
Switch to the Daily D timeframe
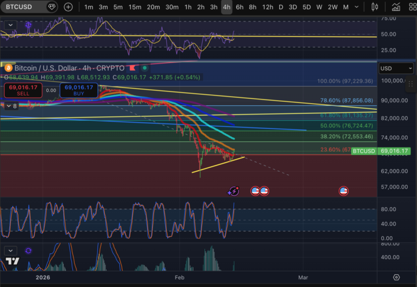pyautogui.click(x=281, y=7)
